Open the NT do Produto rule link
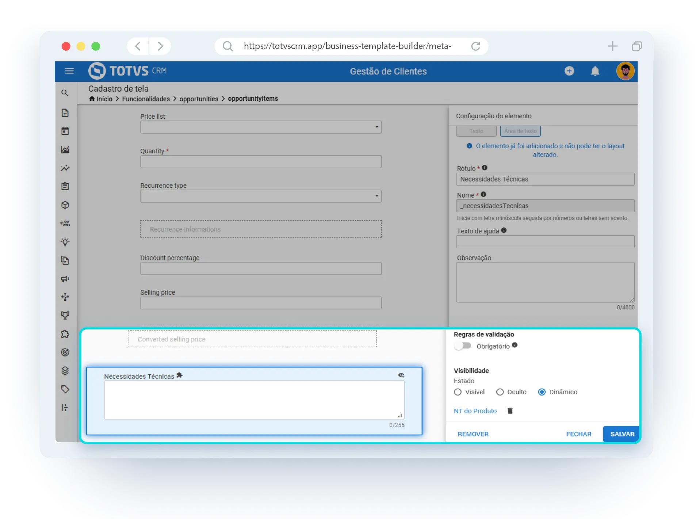The height and width of the screenshot is (519, 700). [x=475, y=411]
